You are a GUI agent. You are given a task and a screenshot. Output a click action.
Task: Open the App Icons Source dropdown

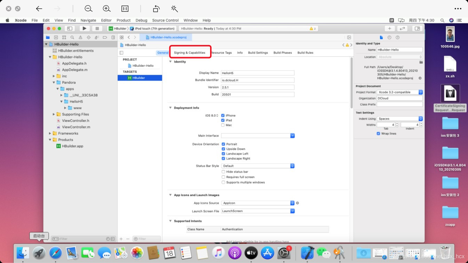pyautogui.click(x=258, y=203)
